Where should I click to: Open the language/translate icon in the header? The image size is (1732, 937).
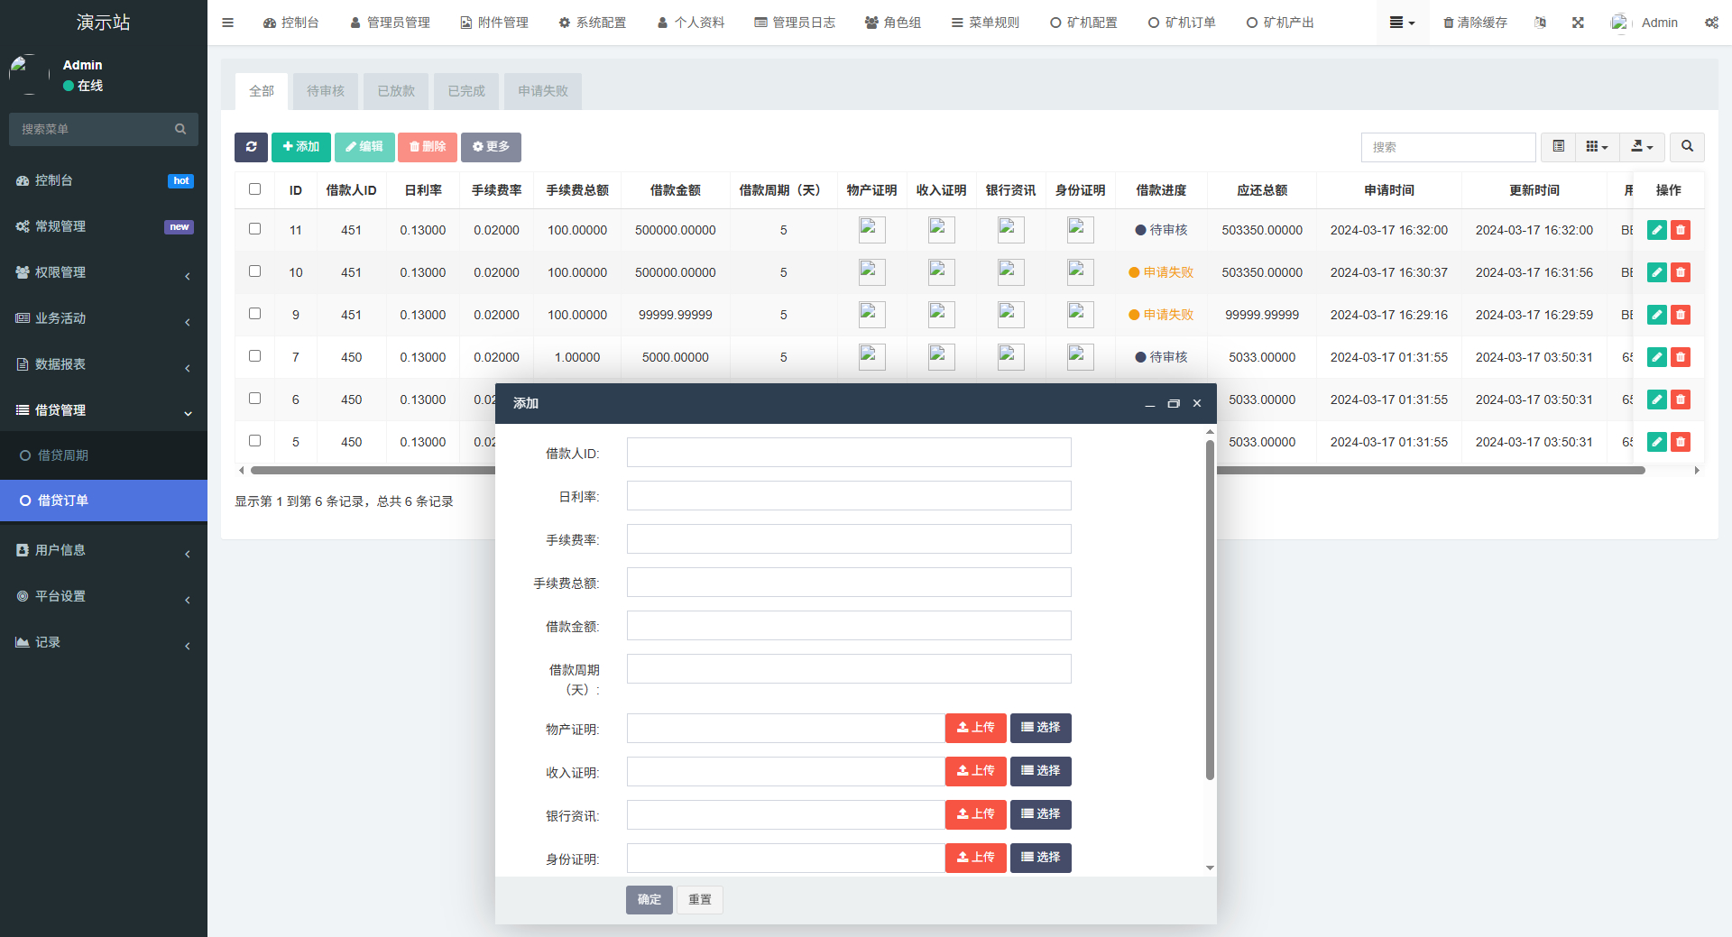click(1540, 22)
